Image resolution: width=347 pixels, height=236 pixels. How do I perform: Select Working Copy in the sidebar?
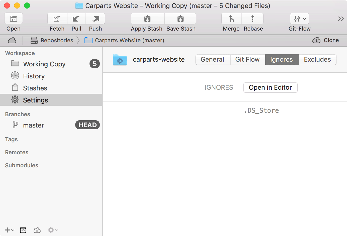point(44,64)
